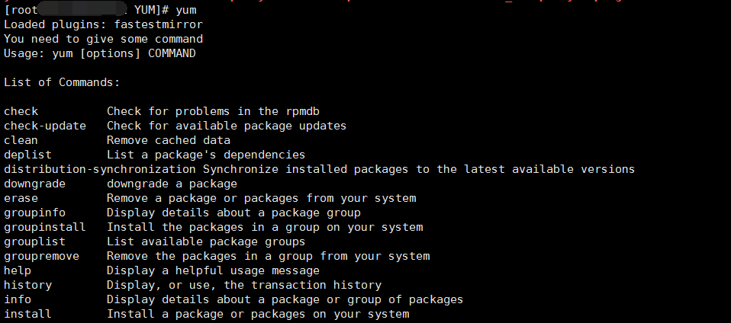Click the 'erase' command name

pyautogui.click(x=21, y=198)
